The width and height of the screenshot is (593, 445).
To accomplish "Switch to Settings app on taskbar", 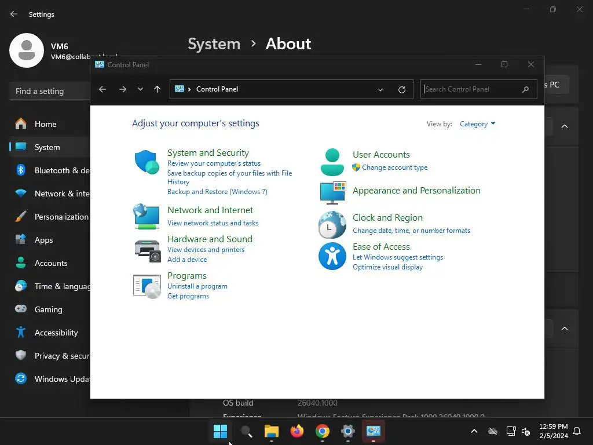I will tap(347, 431).
